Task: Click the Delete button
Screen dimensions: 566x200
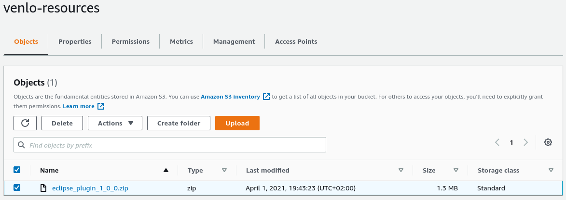Action: (x=62, y=123)
